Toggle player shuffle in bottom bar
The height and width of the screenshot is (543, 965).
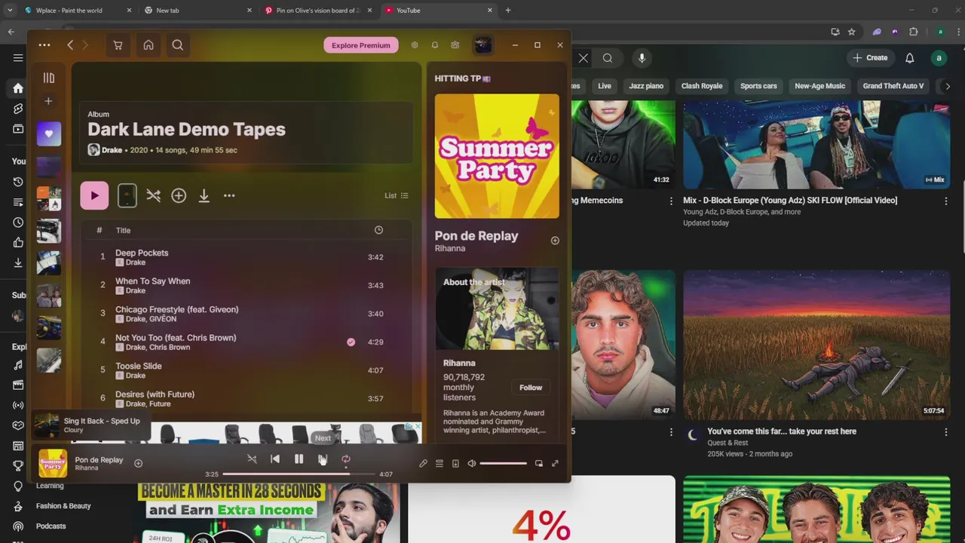[252, 459]
